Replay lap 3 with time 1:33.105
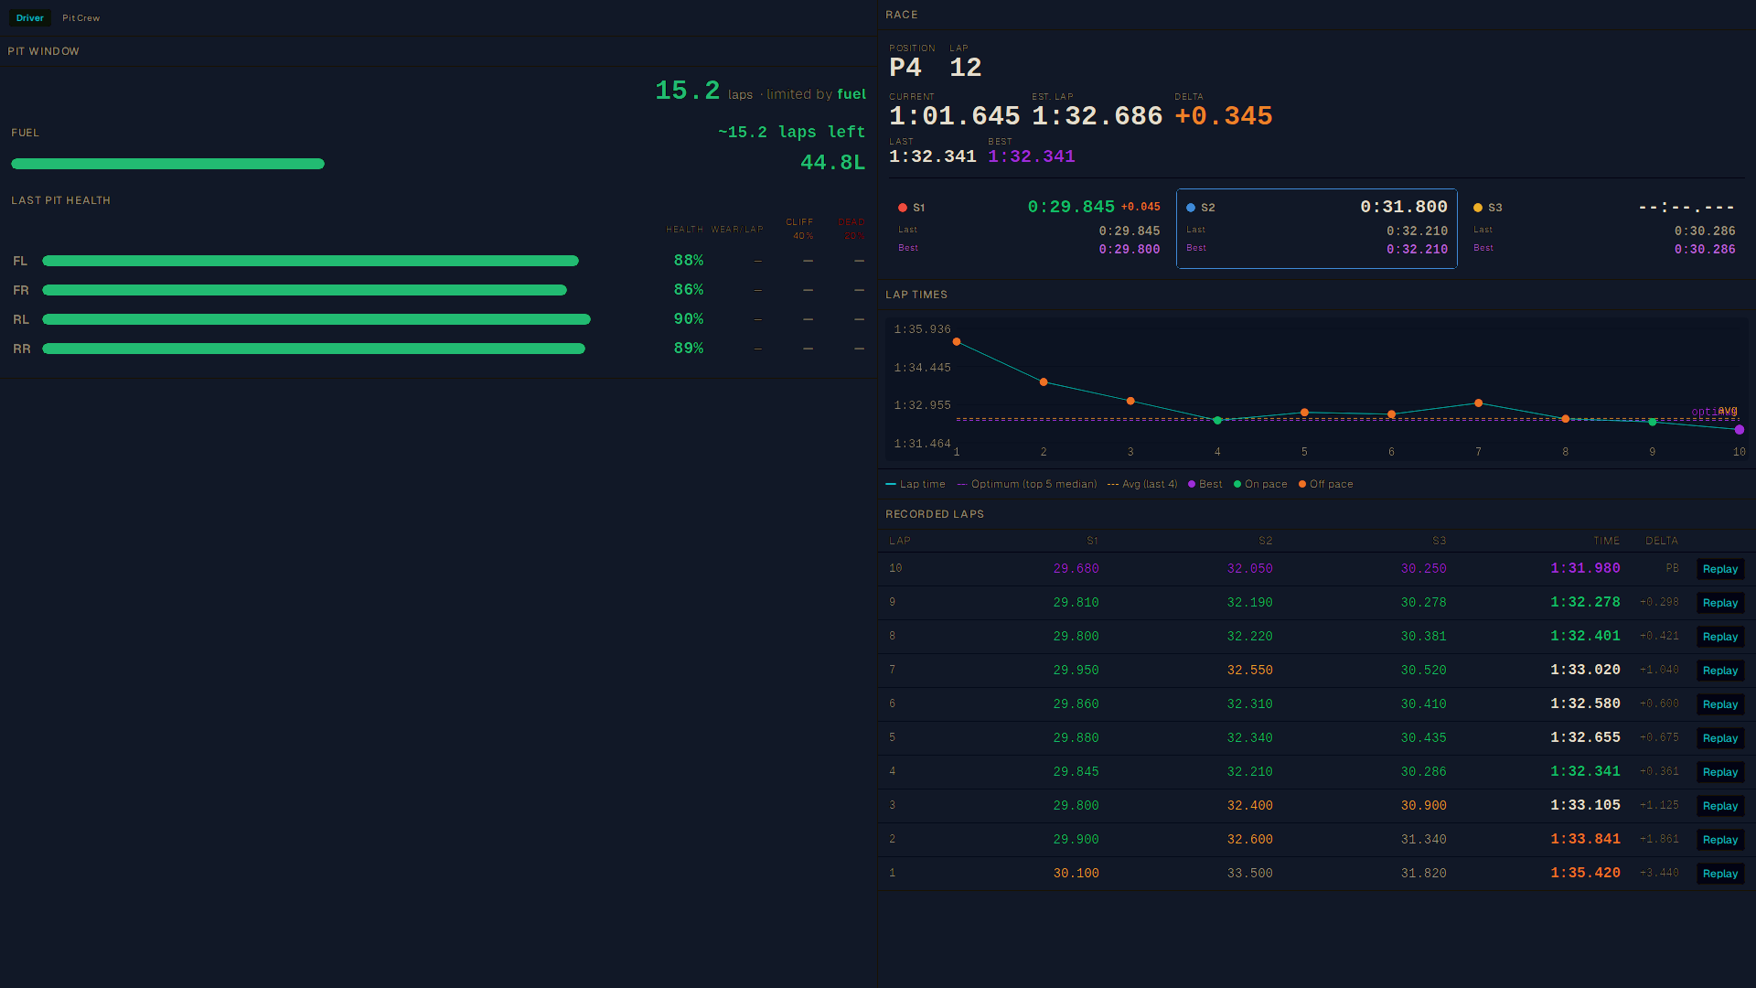This screenshot has width=1756, height=988. tap(1719, 806)
